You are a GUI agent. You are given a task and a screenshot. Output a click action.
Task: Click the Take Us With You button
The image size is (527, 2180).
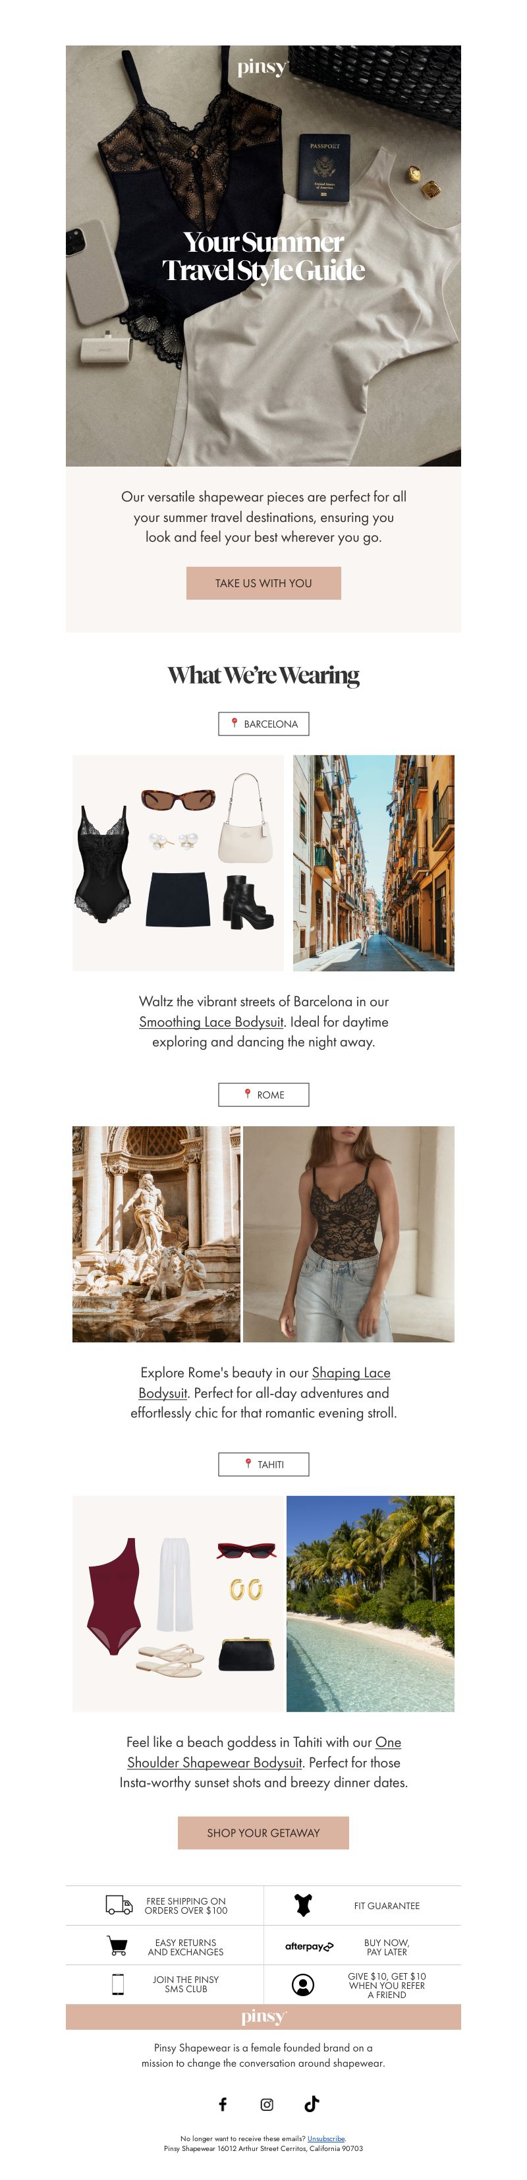pos(263,583)
